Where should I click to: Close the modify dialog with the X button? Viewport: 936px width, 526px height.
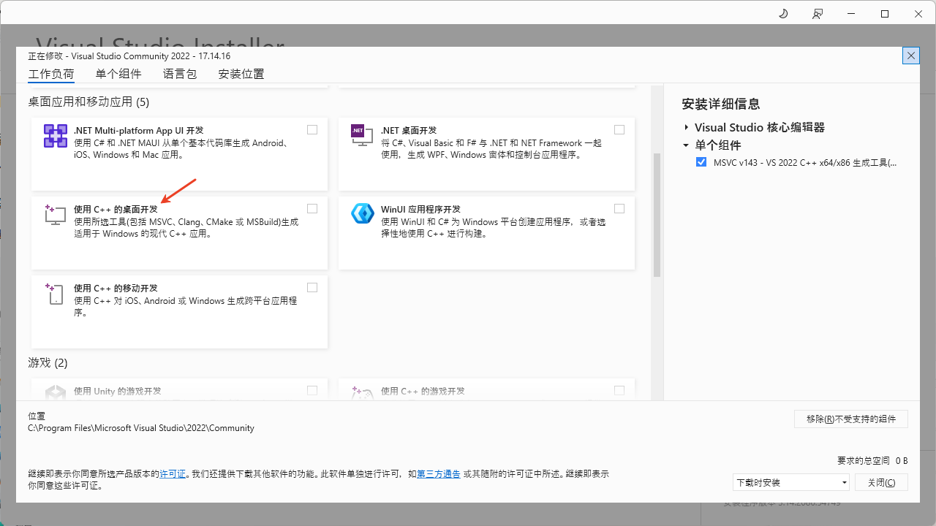pyautogui.click(x=910, y=56)
